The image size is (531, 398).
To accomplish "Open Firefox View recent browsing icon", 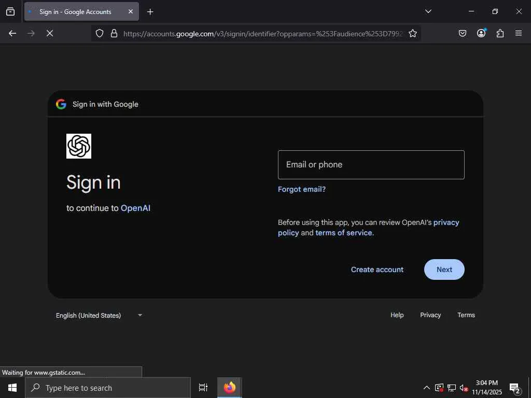I will click(x=10, y=11).
